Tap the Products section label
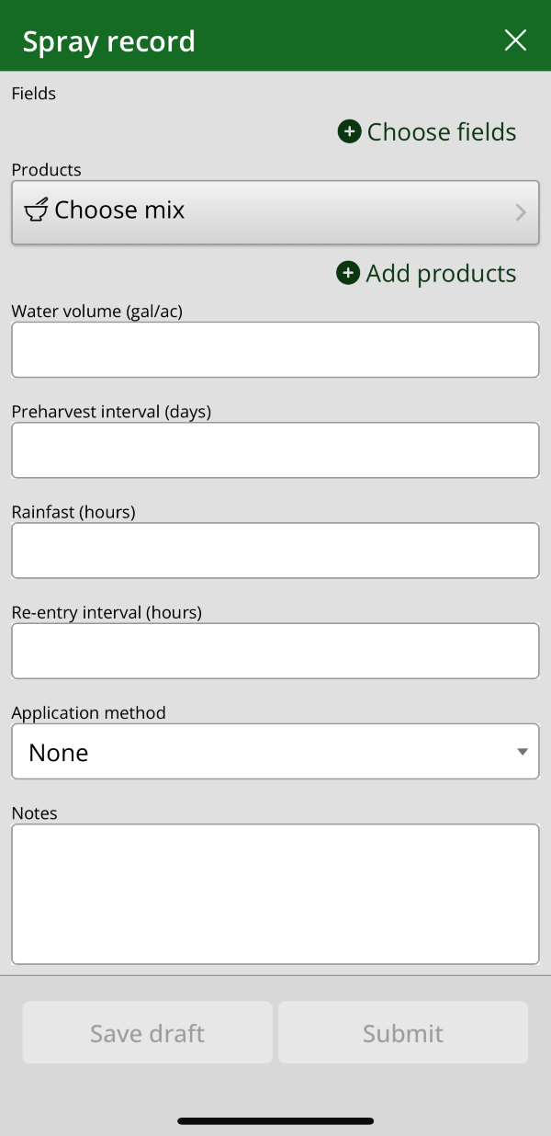 (46, 170)
